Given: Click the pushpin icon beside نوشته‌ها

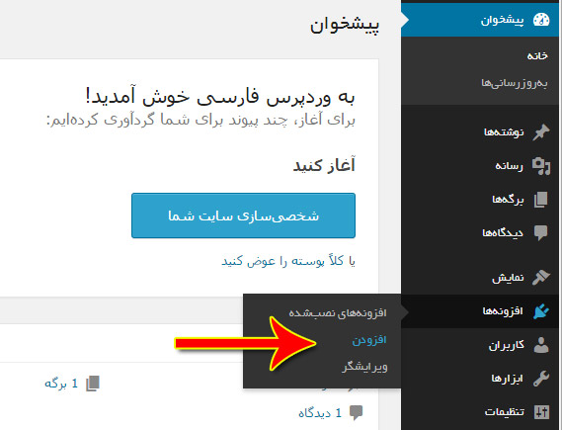Looking at the screenshot, I should click(541, 132).
